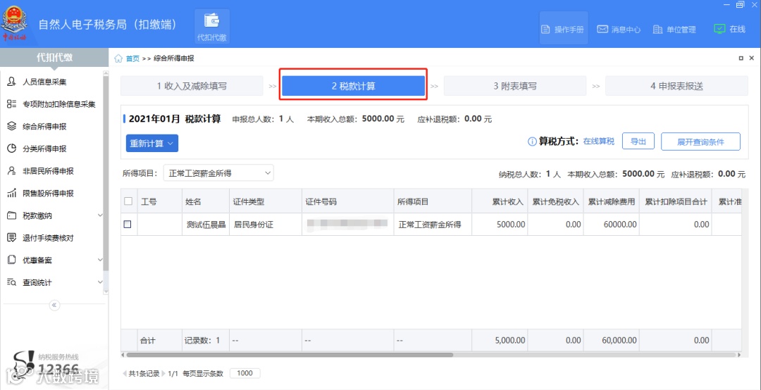Click the info icon beside 算税方式

[531, 141]
